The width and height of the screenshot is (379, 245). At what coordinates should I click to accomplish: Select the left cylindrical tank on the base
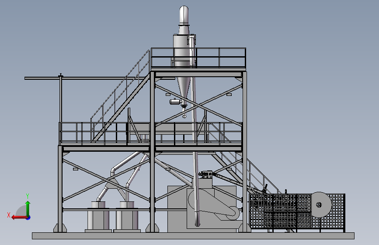98,218
